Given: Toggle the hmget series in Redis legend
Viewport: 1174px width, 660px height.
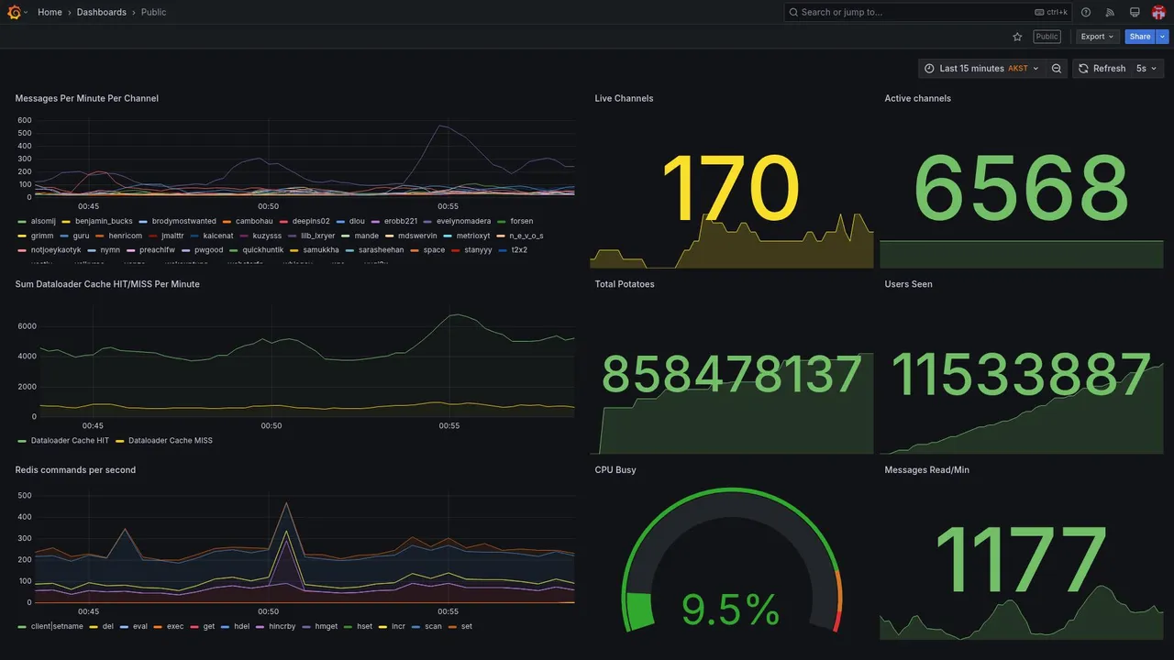Looking at the screenshot, I should (321, 627).
